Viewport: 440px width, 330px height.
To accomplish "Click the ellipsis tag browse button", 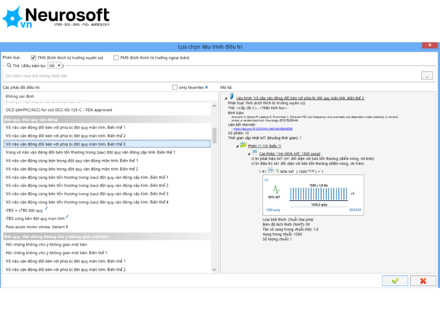I will (427, 76).
